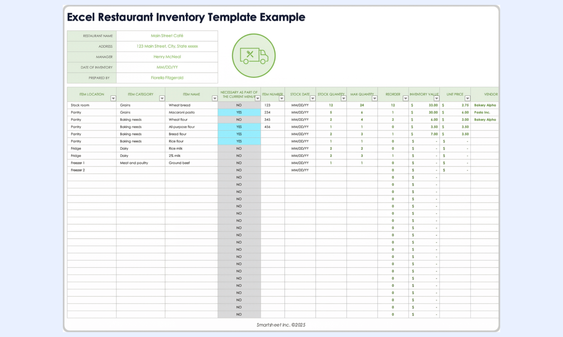Open the Item Location filter dropdown

[113, 98]
